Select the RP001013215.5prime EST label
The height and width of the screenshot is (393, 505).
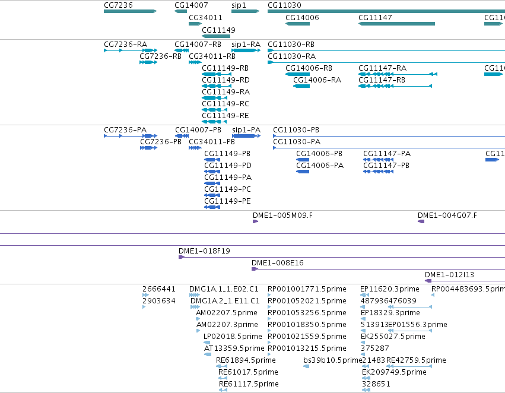(x=307, y=349)
